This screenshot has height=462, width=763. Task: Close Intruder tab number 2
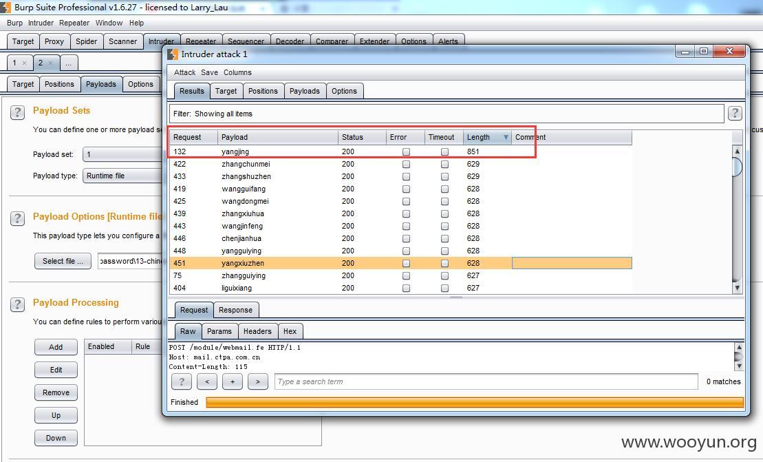[x=50, y=63]
